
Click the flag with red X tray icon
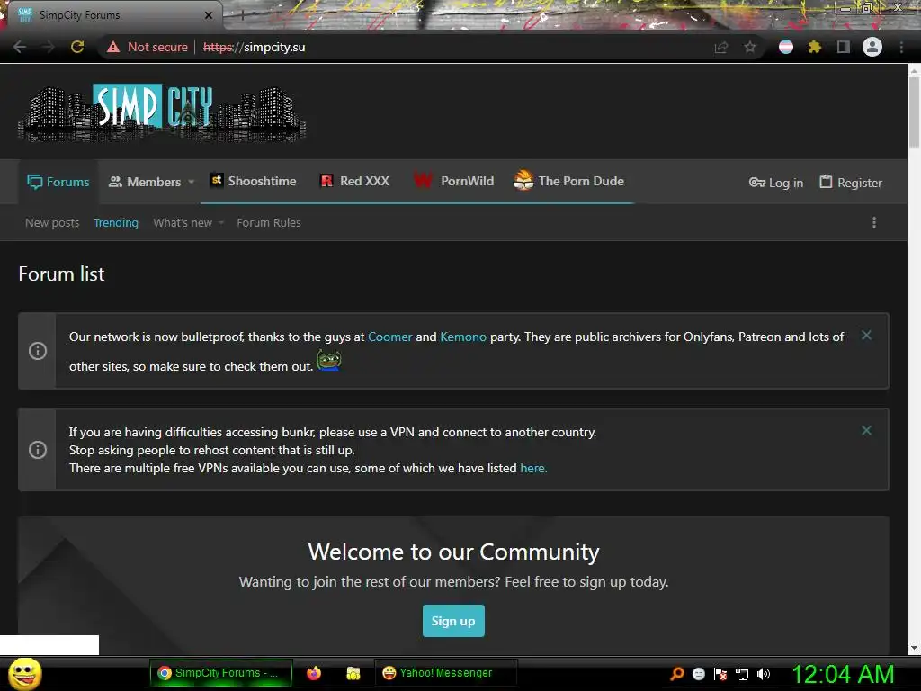720,674
